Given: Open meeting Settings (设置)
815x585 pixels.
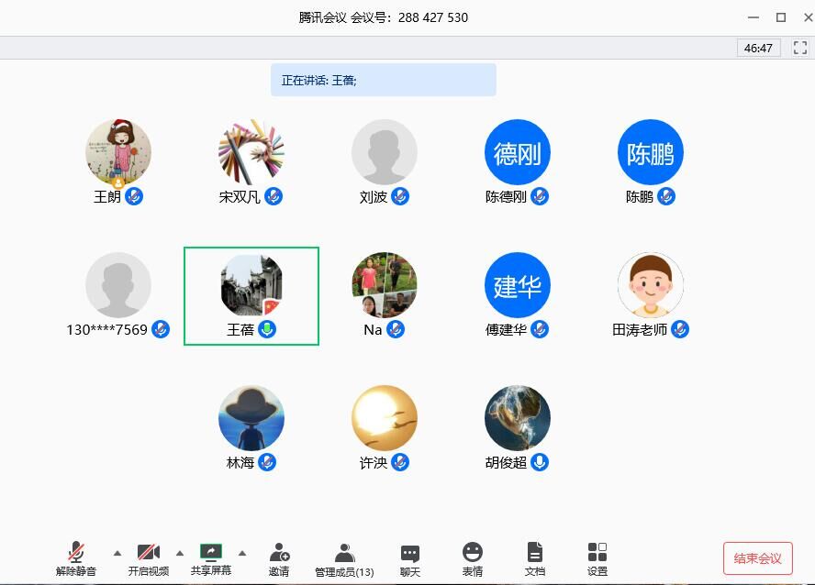Looking at the screenshot, I should [x=597, y=557].
